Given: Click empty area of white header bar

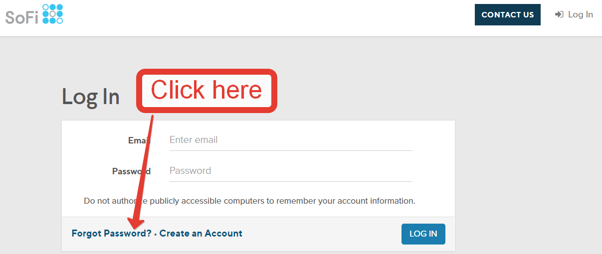Looking at the screenshot, I should pyautogui.click(x=269, y=17).
